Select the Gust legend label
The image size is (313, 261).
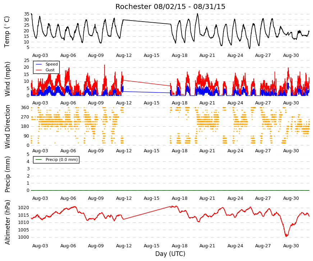coord(50,70)
